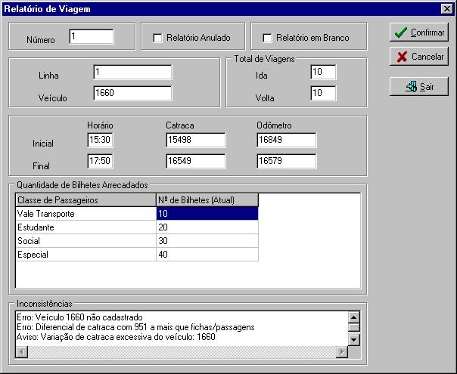457x374 pixels.
Task: Enable the Relatório Anulado checkbox
Action: (x=157, y=38)
